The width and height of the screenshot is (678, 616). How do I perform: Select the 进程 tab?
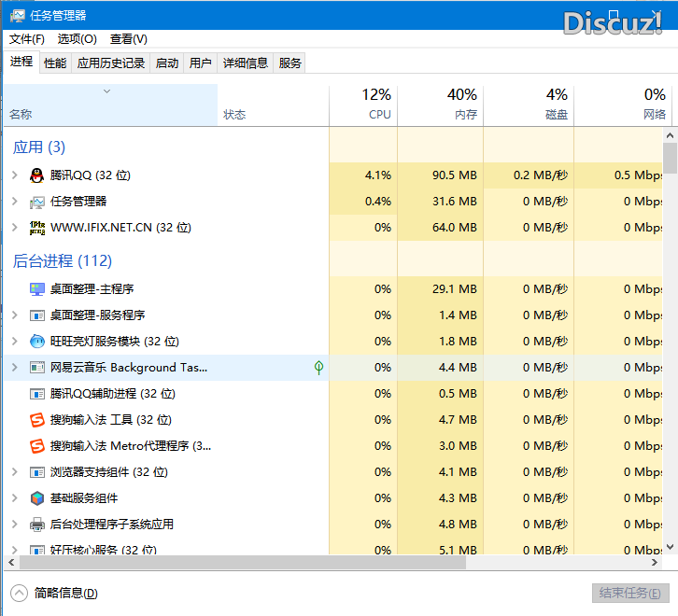tap(21, 62)
